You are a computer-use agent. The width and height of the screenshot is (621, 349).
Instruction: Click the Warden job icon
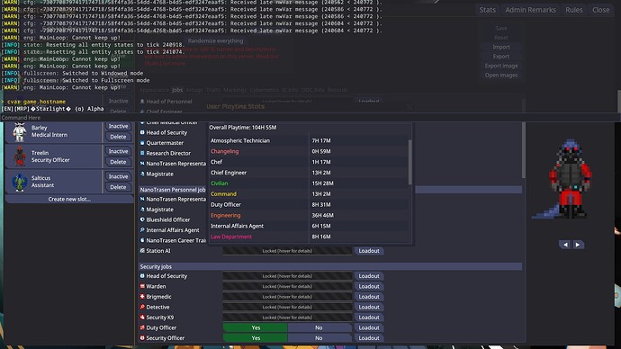pyautogui.click(x=142, y=286)
